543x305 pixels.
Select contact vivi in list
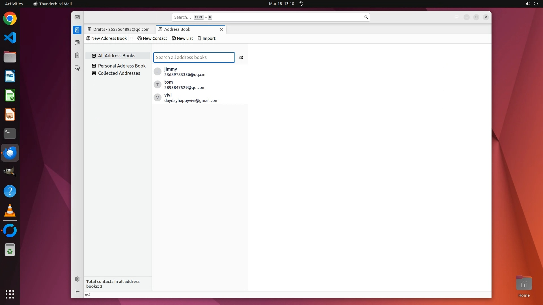[191, 98]
